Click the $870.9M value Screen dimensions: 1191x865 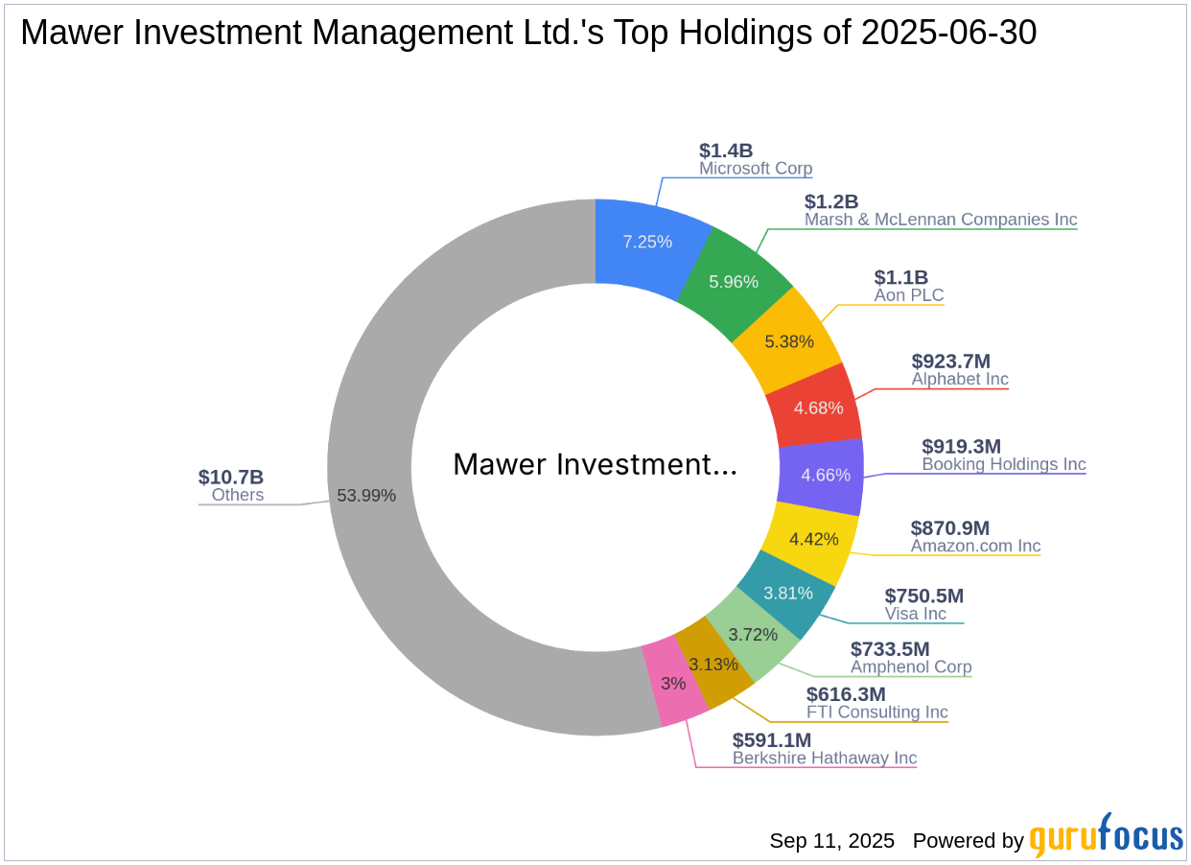[949, 527]
